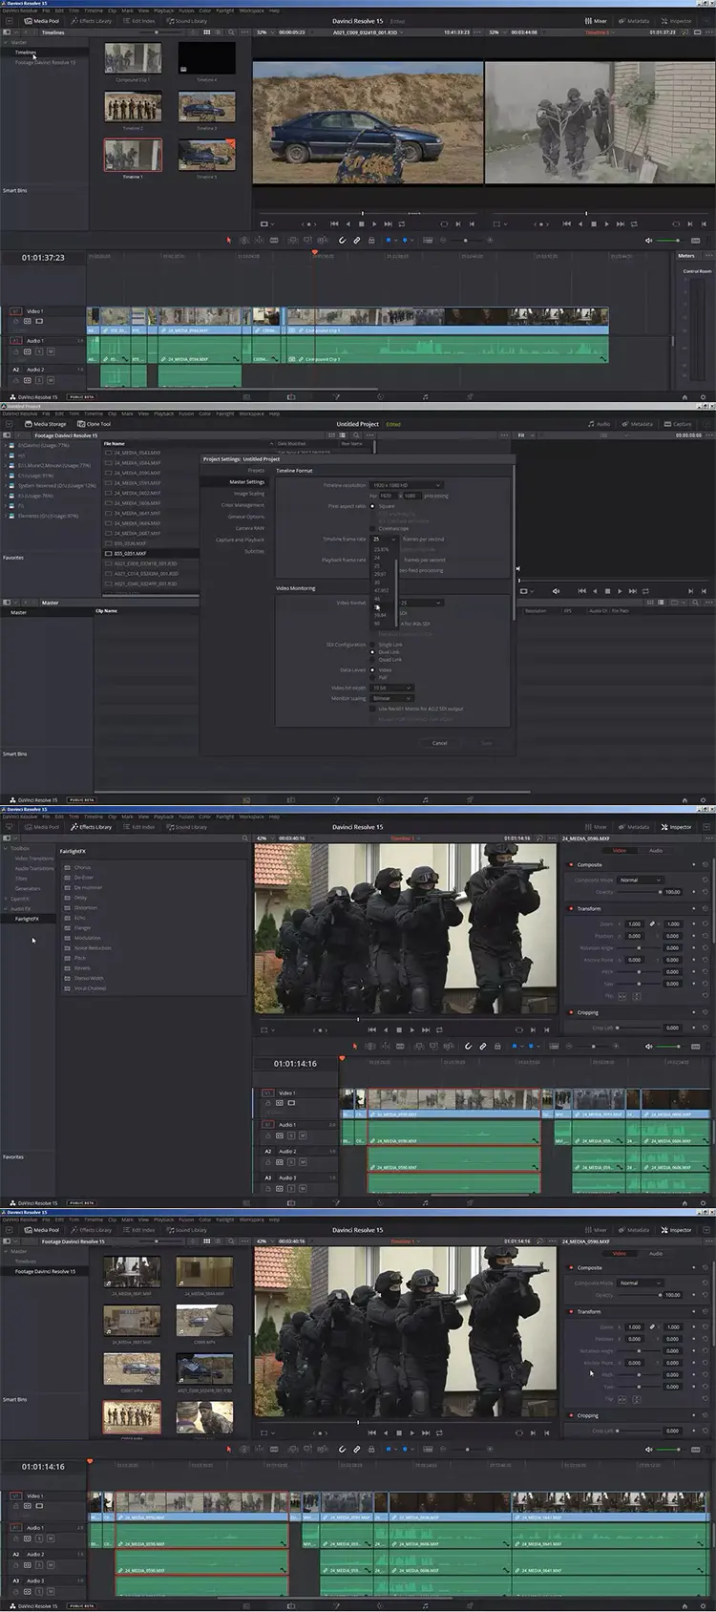Image resolution: width=716 pixels, height=1612 pixels.
Task: Open the Capture panel in Untitled Project
Action: pyautogui.click(x=679, y=424)
